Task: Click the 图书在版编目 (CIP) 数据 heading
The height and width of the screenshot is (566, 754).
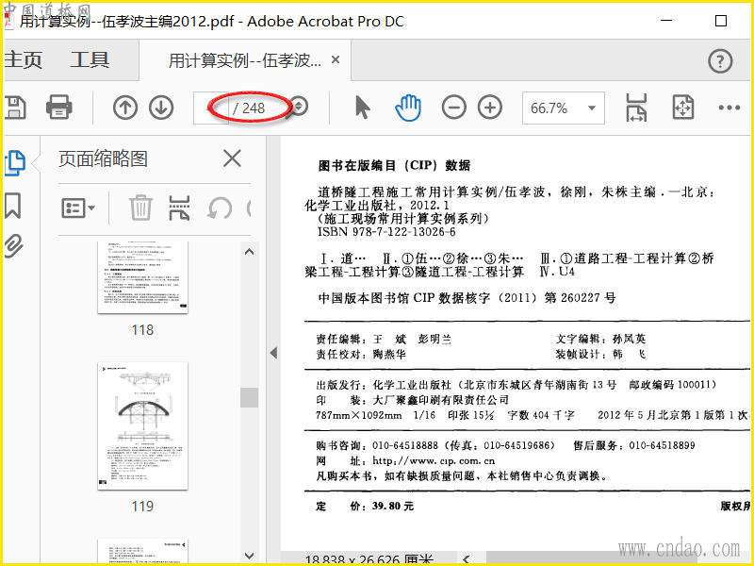Action: 394,165
